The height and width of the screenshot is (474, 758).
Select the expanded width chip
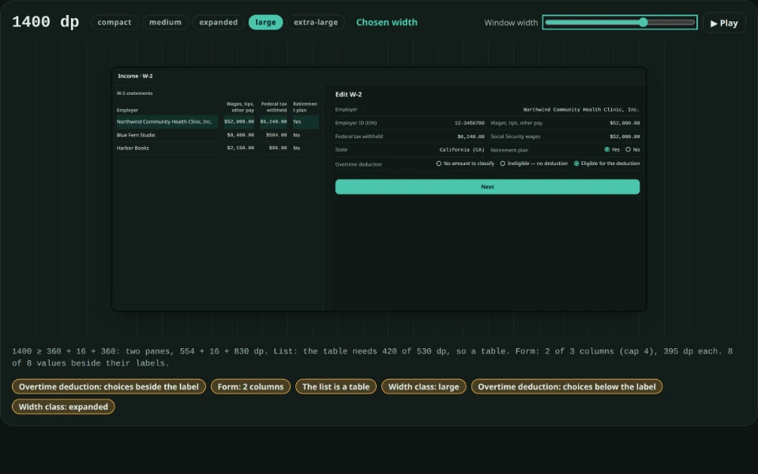click(x=219, y=22)
